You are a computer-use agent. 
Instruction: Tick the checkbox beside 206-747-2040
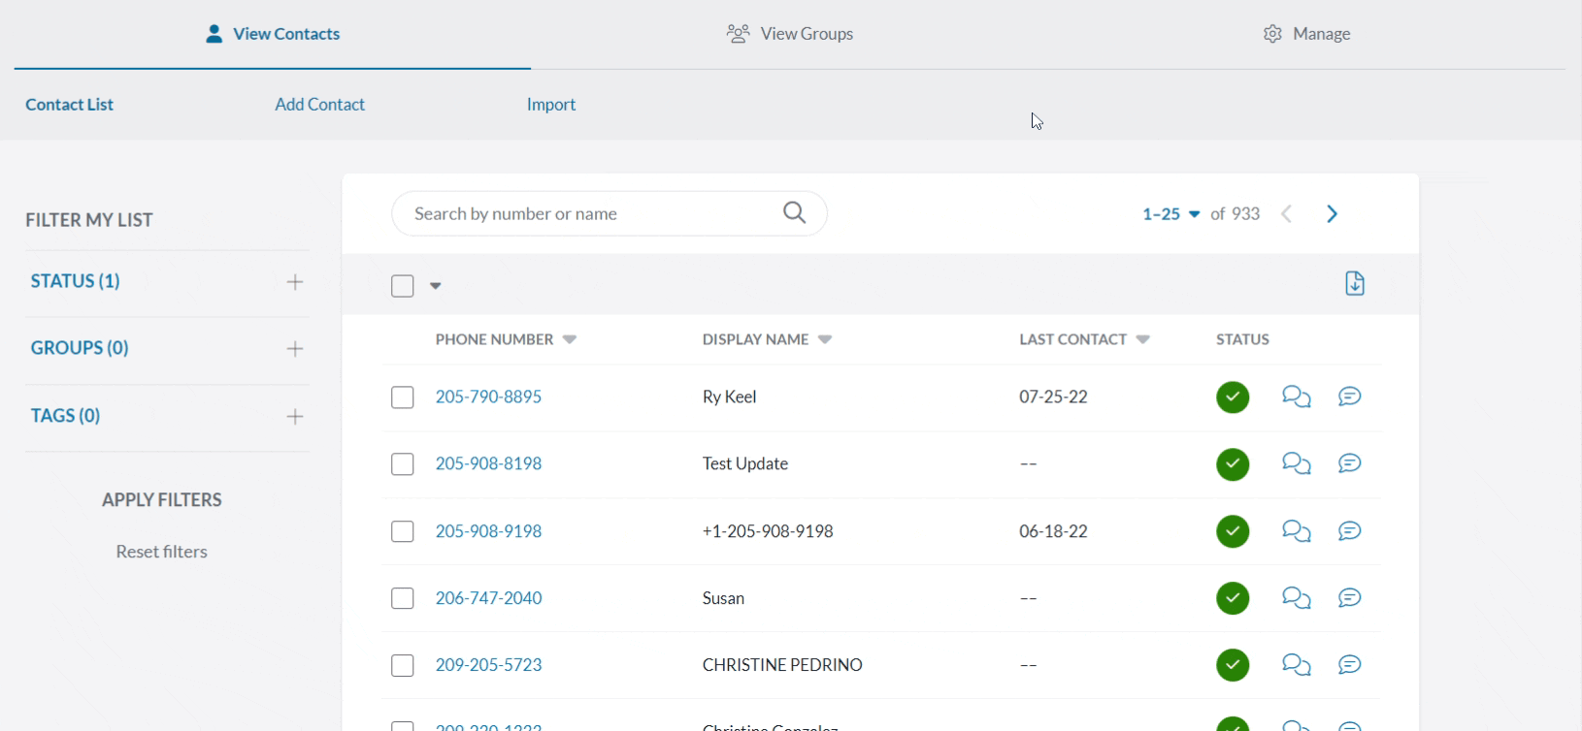[403, 598]
